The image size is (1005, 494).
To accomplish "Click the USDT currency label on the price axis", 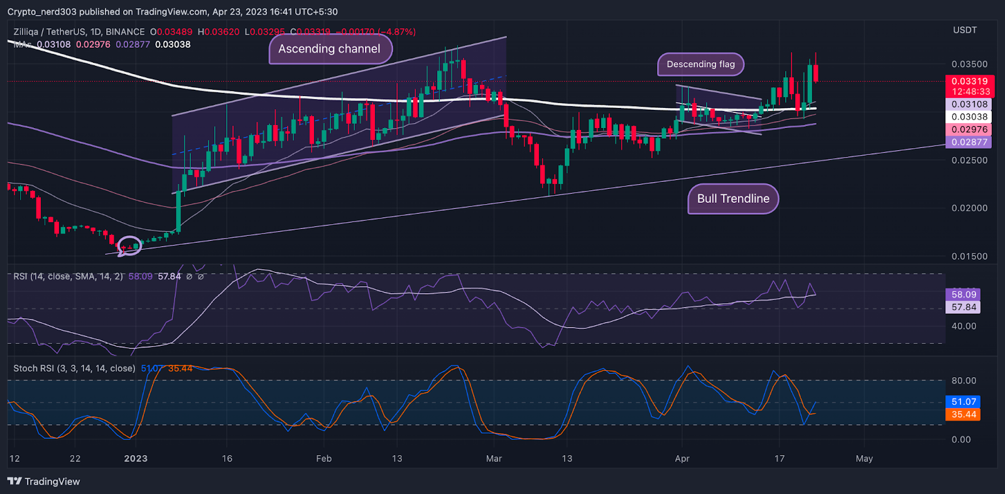I will pos(965,30).
